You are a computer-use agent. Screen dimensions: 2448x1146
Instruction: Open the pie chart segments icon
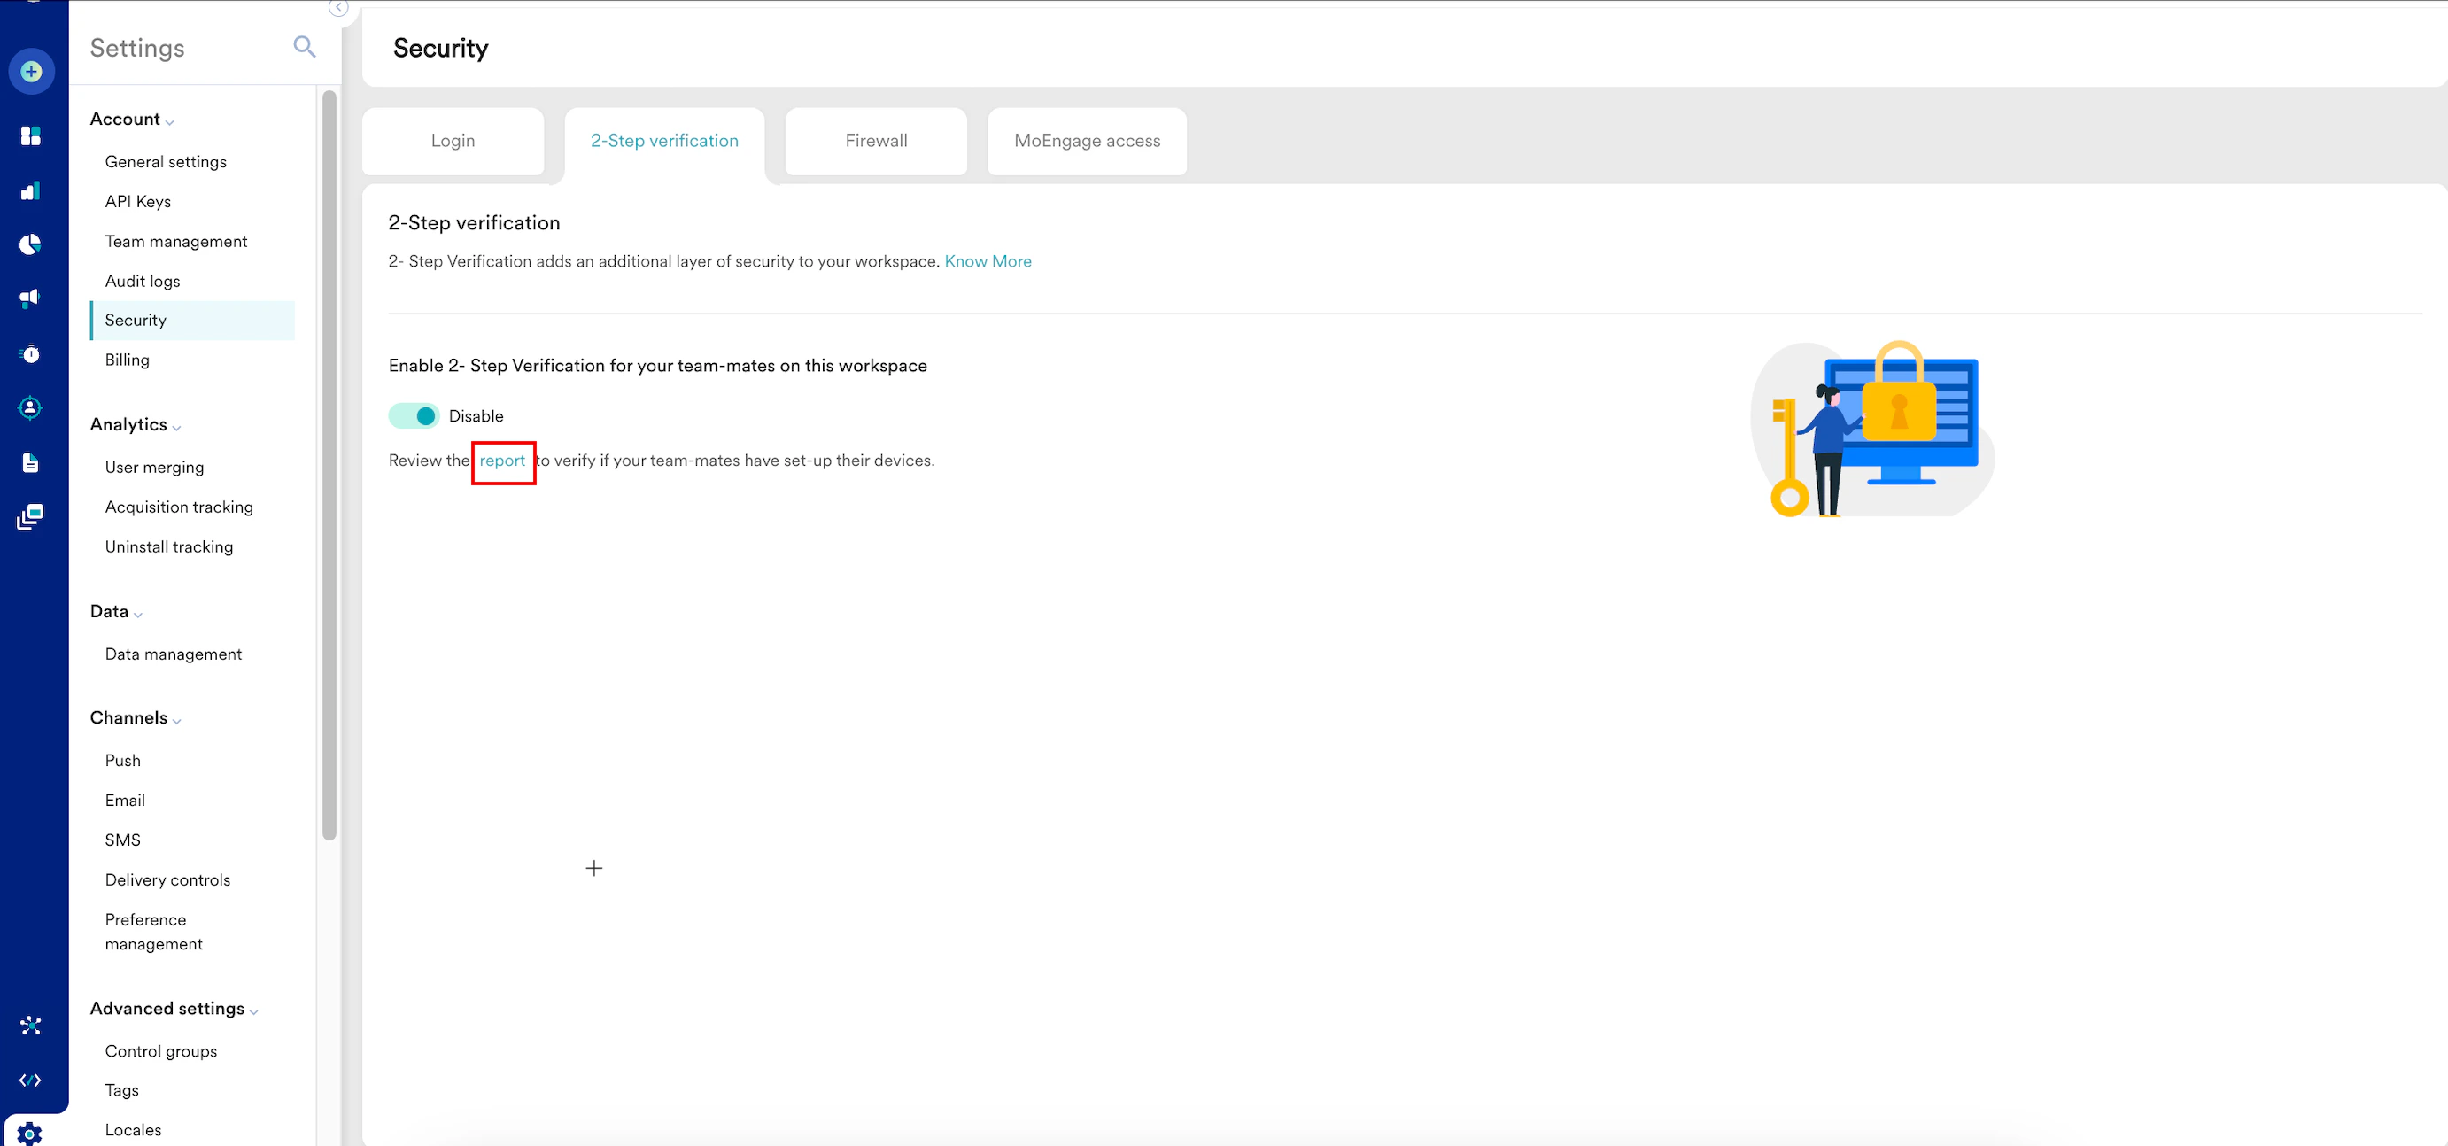click(x=30, y=244)
